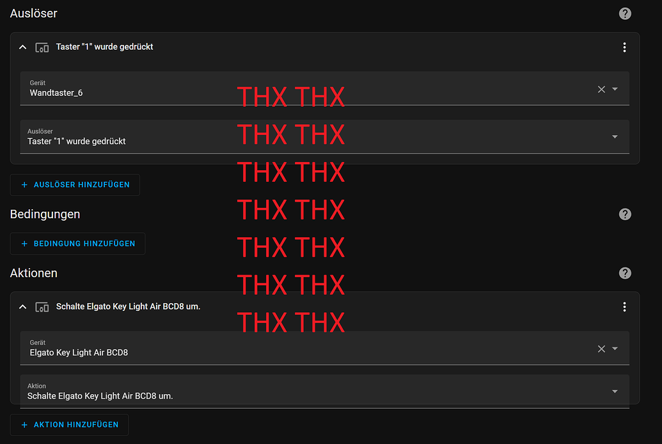
Task: Click Auslöser hinzufügen button
Action: tap(75, 185)
